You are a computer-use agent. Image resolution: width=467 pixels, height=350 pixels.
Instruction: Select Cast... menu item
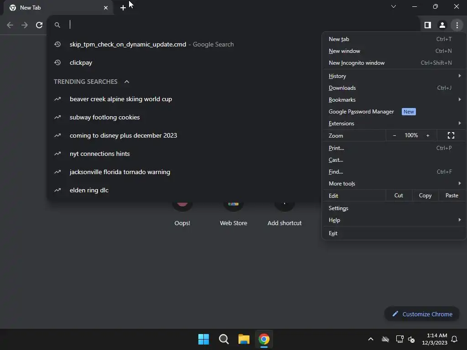pos(394,160)
